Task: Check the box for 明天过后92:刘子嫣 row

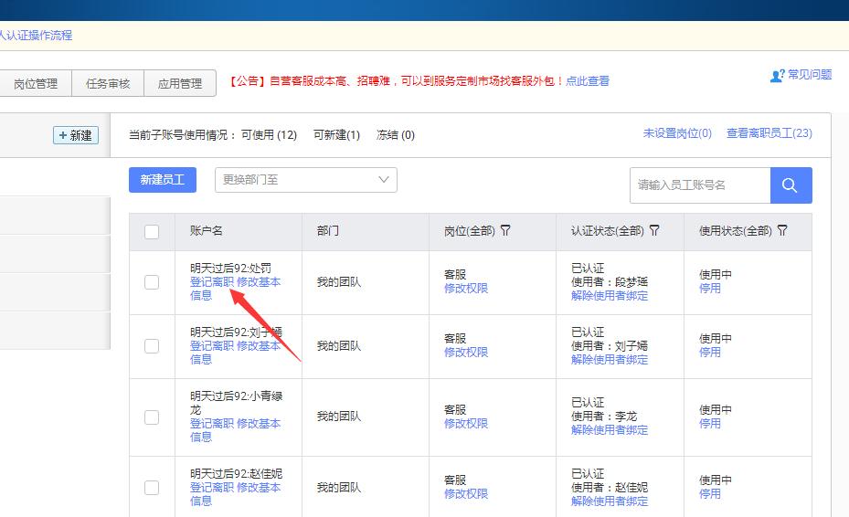Action: click(152, 346)
